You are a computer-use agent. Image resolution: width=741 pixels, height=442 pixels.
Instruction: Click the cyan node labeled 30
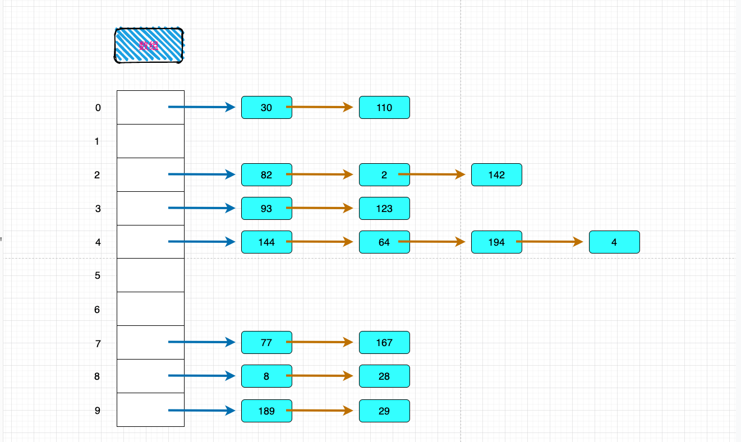click(x=266, y=108)
